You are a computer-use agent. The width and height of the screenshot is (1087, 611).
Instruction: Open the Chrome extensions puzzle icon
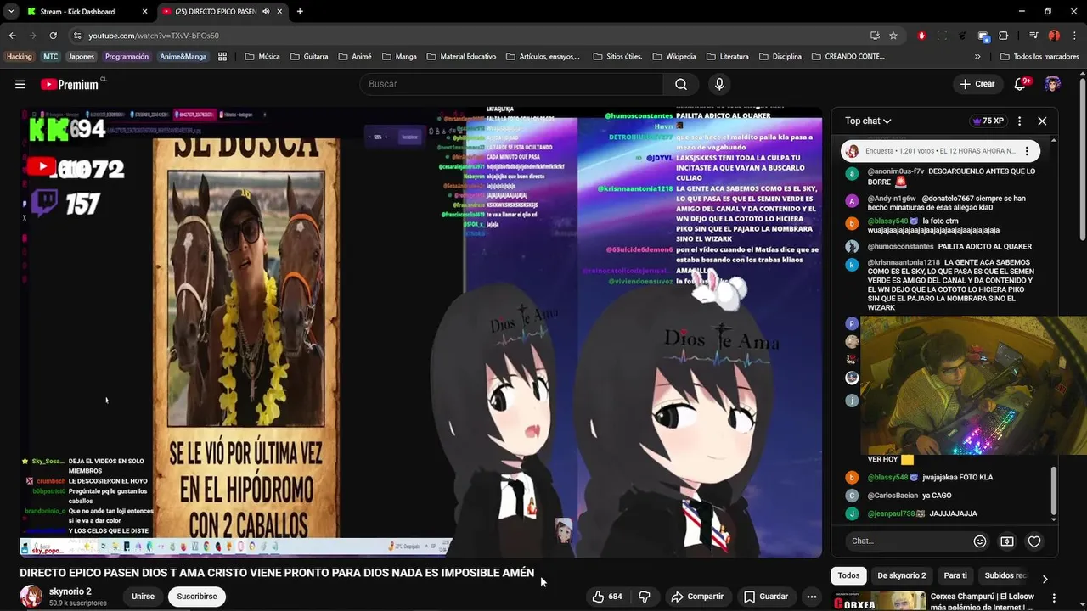pos(1004,36)
